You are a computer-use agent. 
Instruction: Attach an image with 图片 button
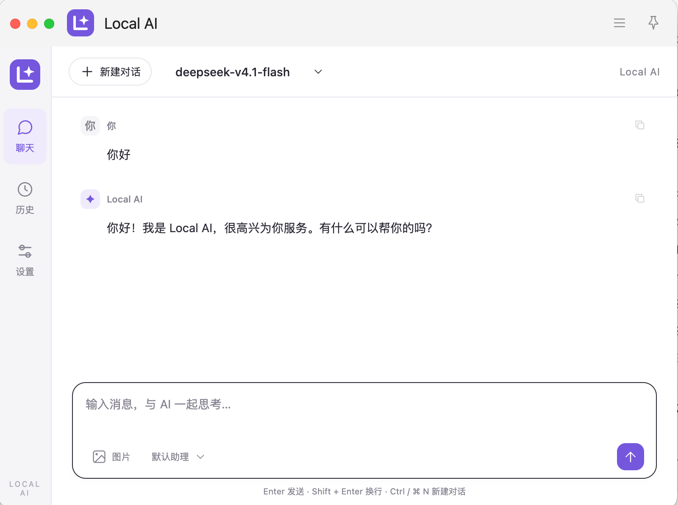point(111,457)
